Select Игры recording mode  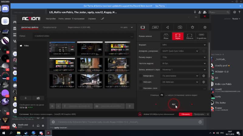click(x=166, y=36)
